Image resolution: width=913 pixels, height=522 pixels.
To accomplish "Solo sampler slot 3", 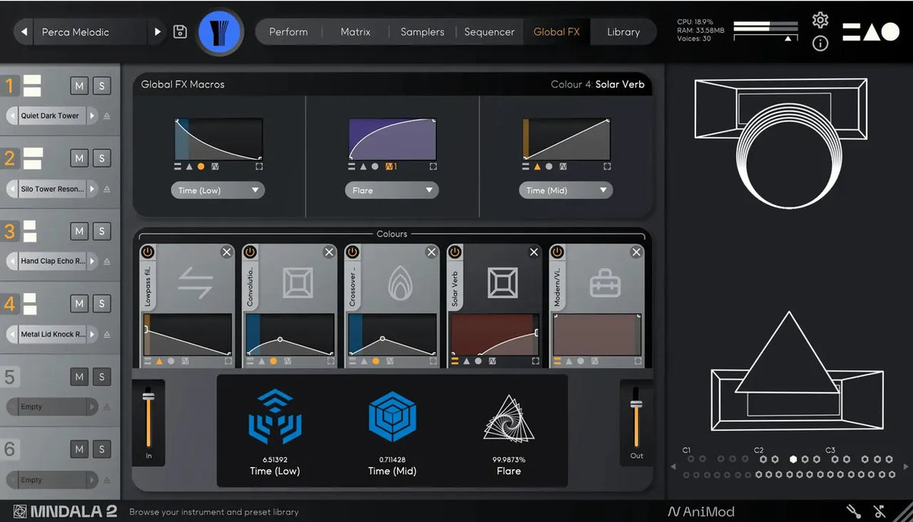I will [x=102, y=231].
